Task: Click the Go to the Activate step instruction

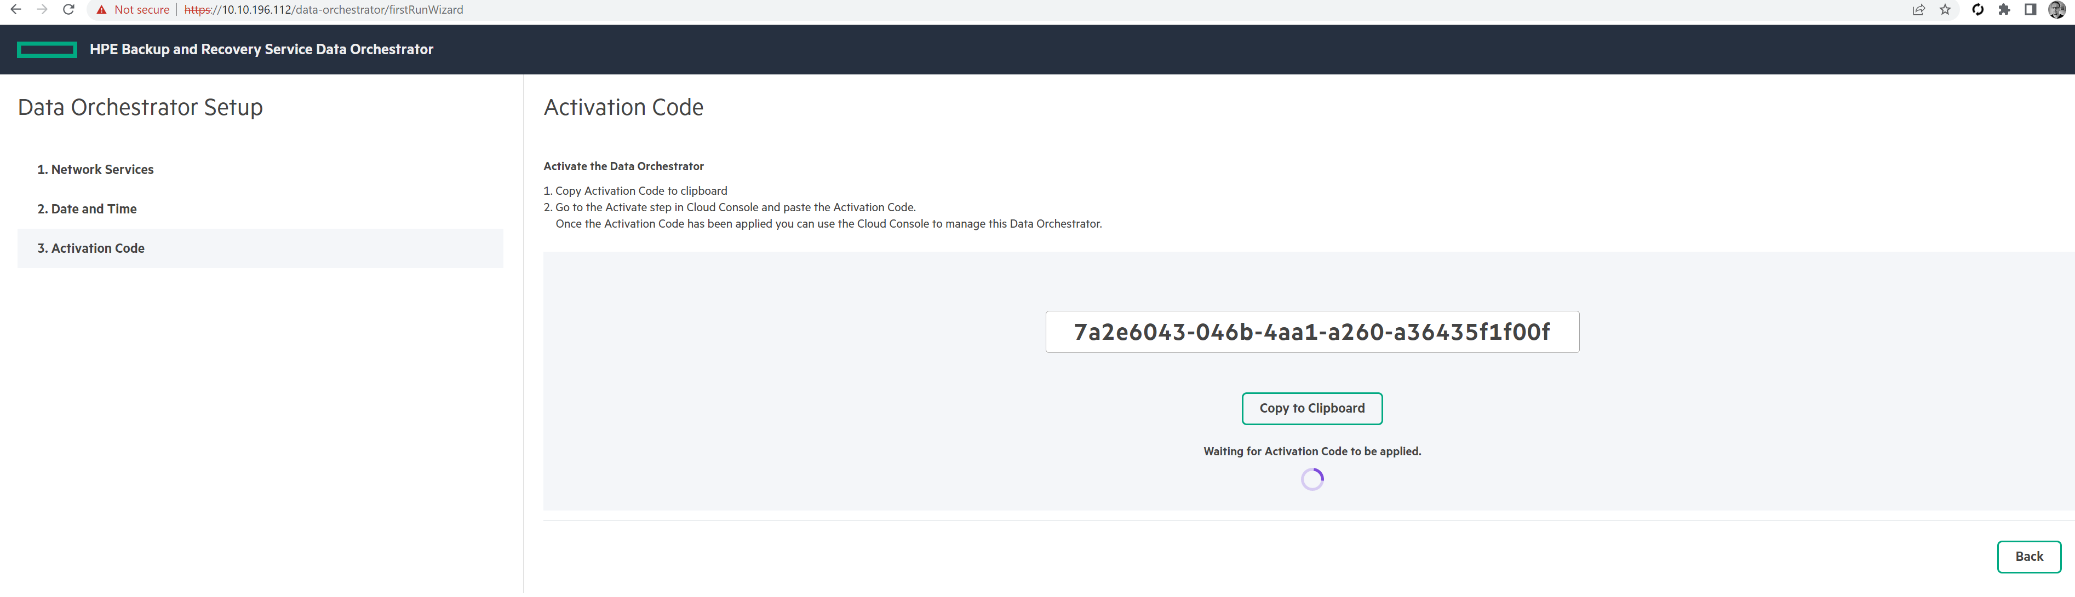Action: tap(730, 207)
